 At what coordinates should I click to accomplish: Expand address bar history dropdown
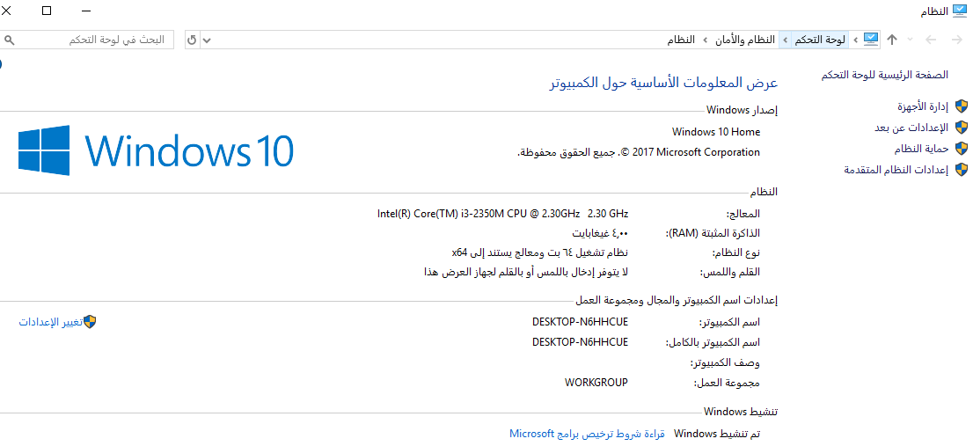[x=208, y=40]
